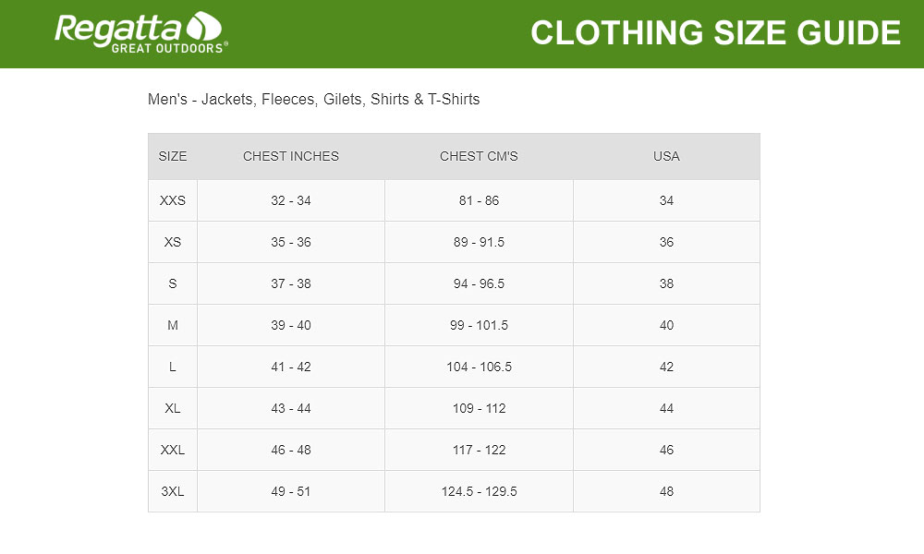Image resolution: width=924 pixels, height=554 pixels.
Task: Click the CHEST CM'S column header
Action: 479,156
